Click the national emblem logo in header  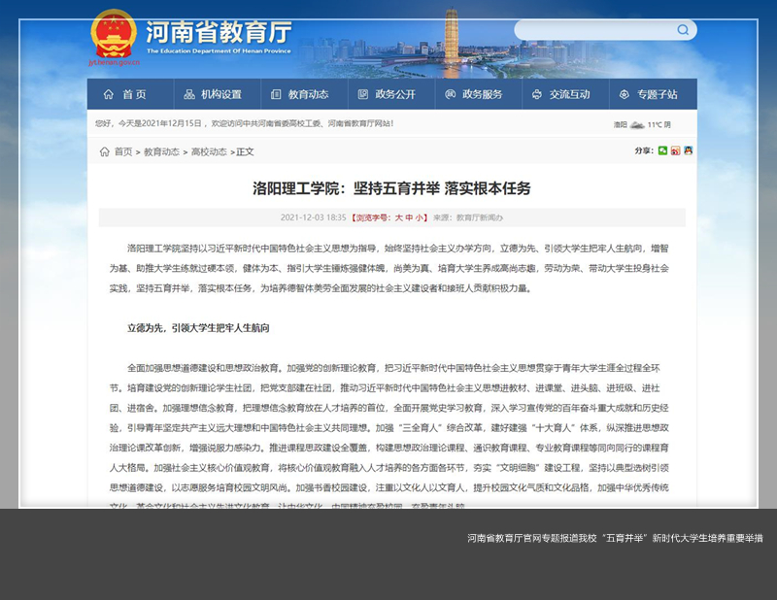click(x=114, y=35)
